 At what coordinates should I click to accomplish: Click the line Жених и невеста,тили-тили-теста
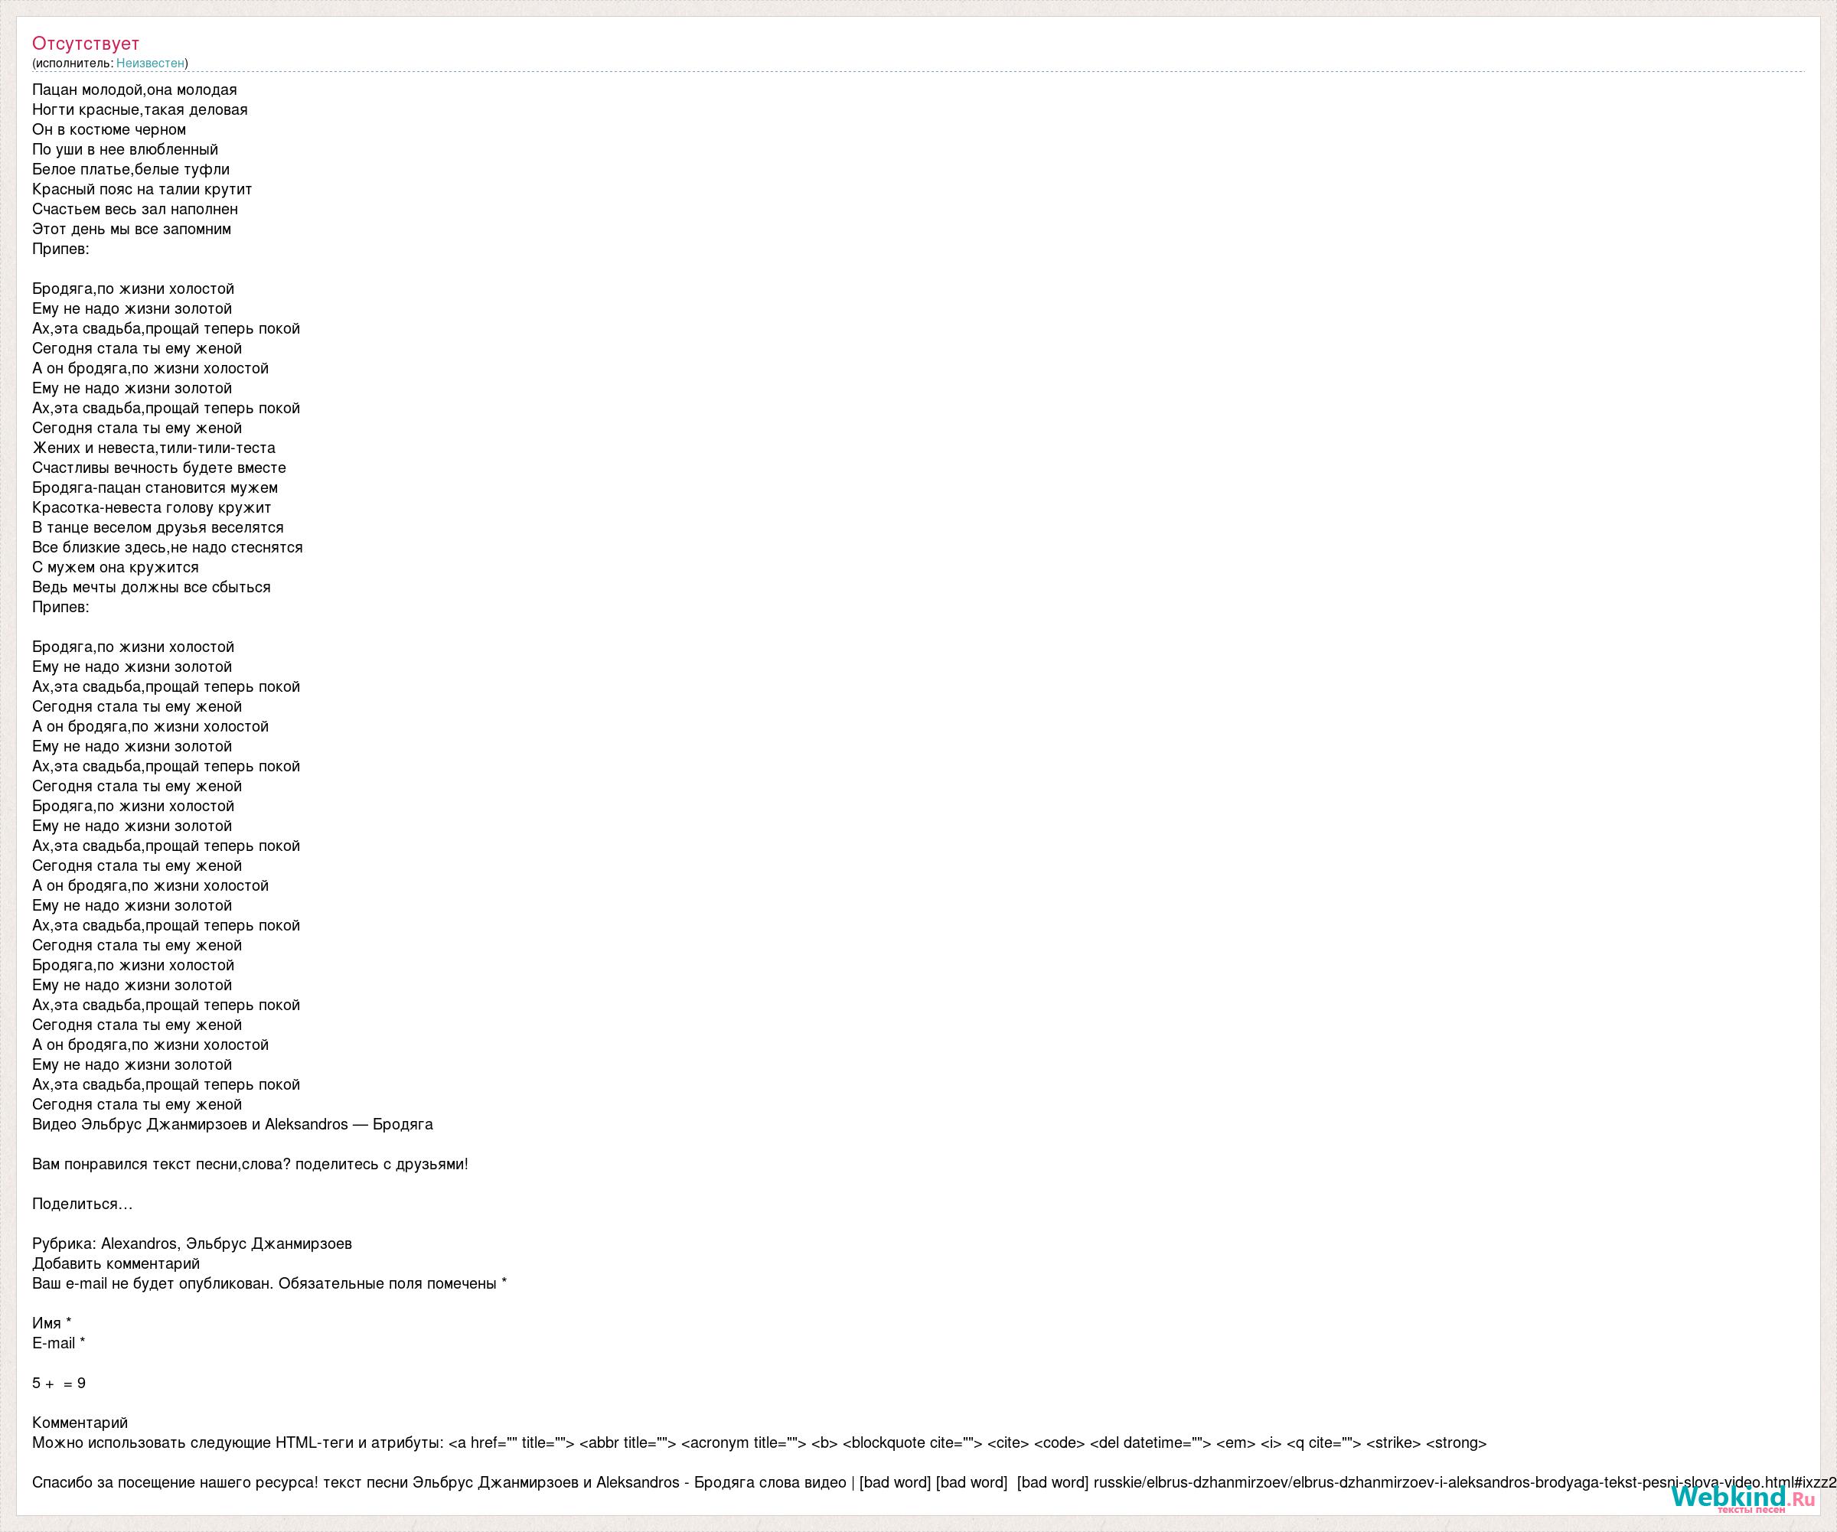click(153, 448)
